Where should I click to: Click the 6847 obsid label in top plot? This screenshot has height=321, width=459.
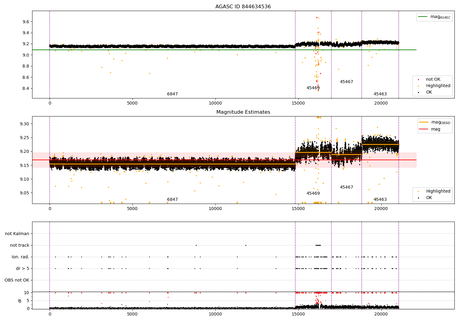(172, 94)
